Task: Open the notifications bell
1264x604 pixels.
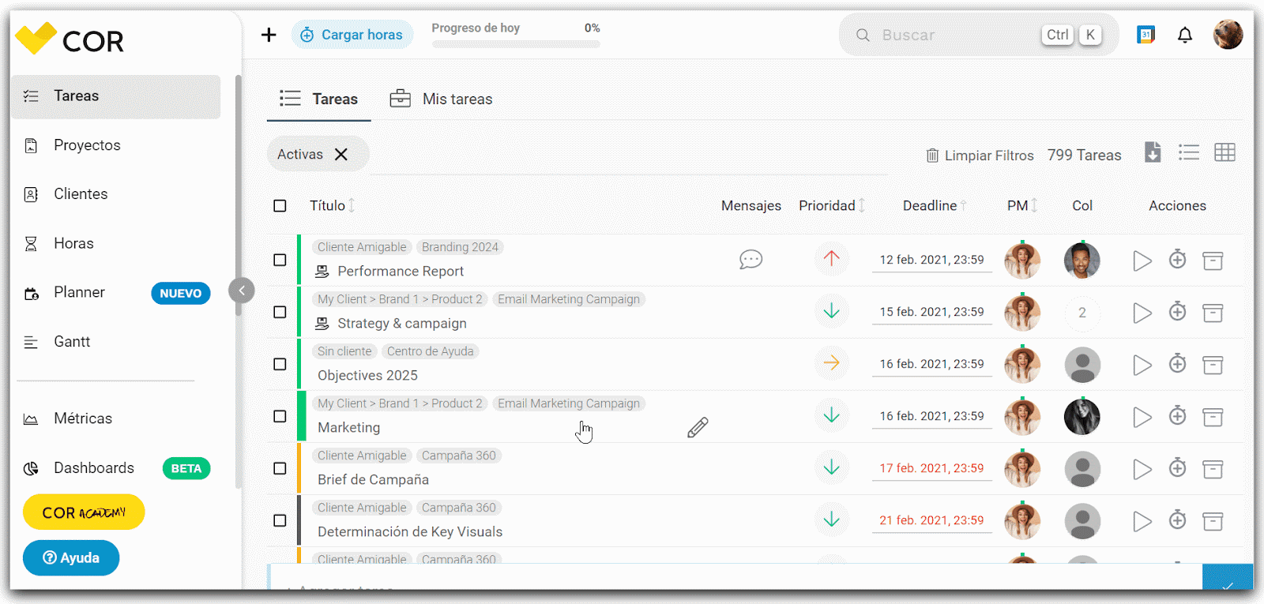Action: click(1185, 35)
